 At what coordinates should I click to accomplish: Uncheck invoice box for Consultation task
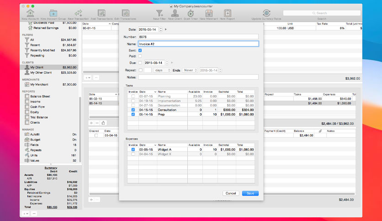click(x=133, y=110)
